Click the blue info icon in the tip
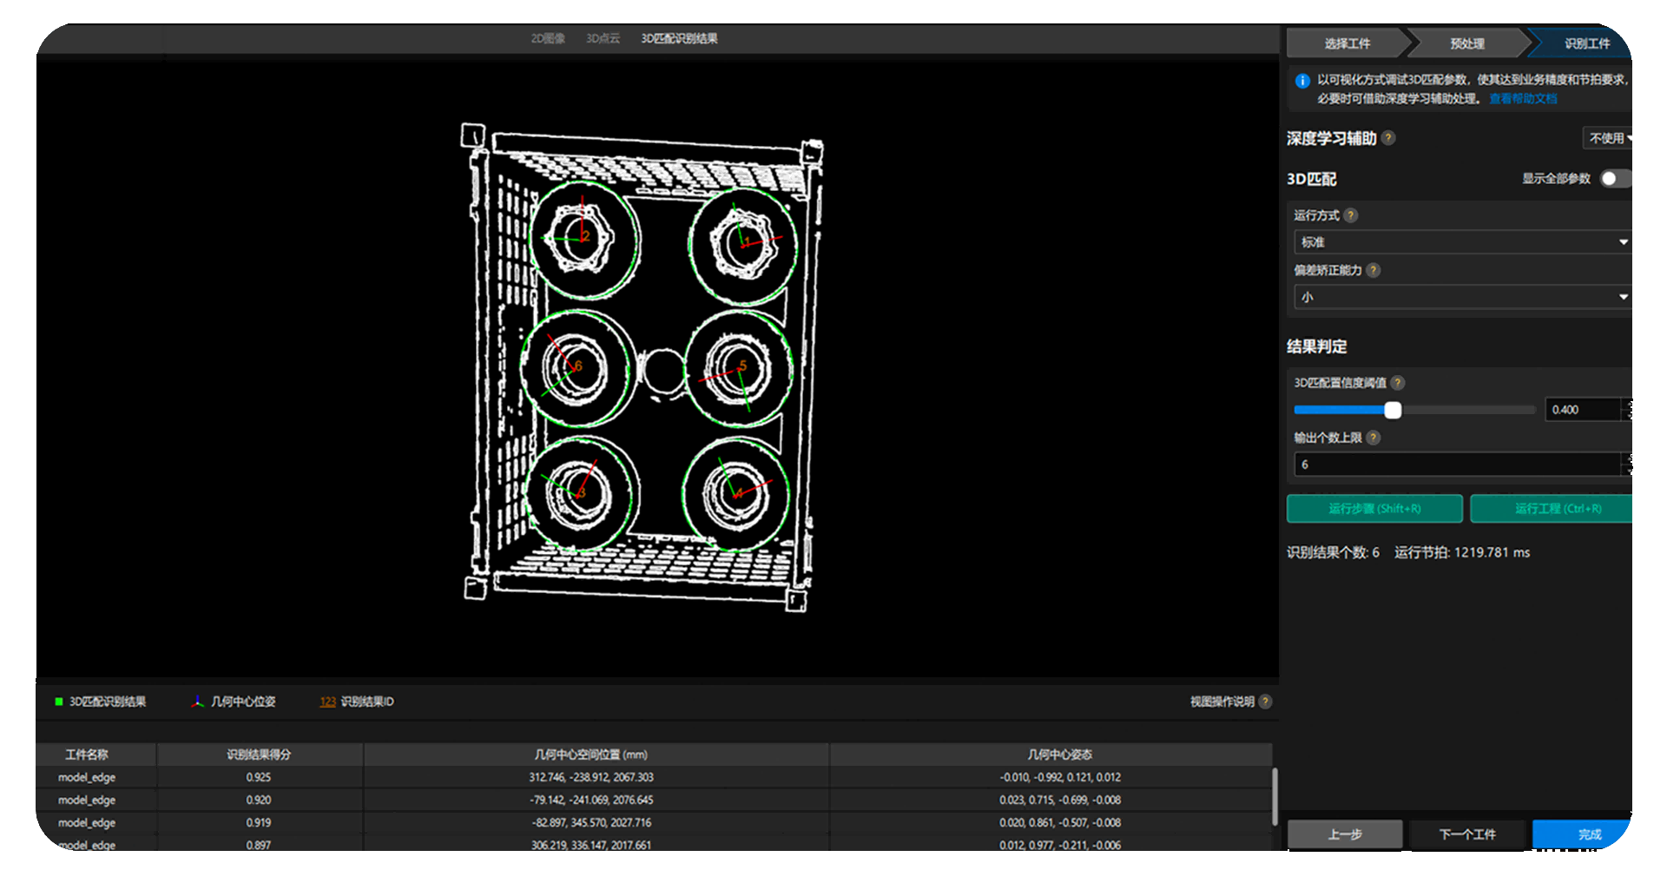 [x=1302, y=81]
